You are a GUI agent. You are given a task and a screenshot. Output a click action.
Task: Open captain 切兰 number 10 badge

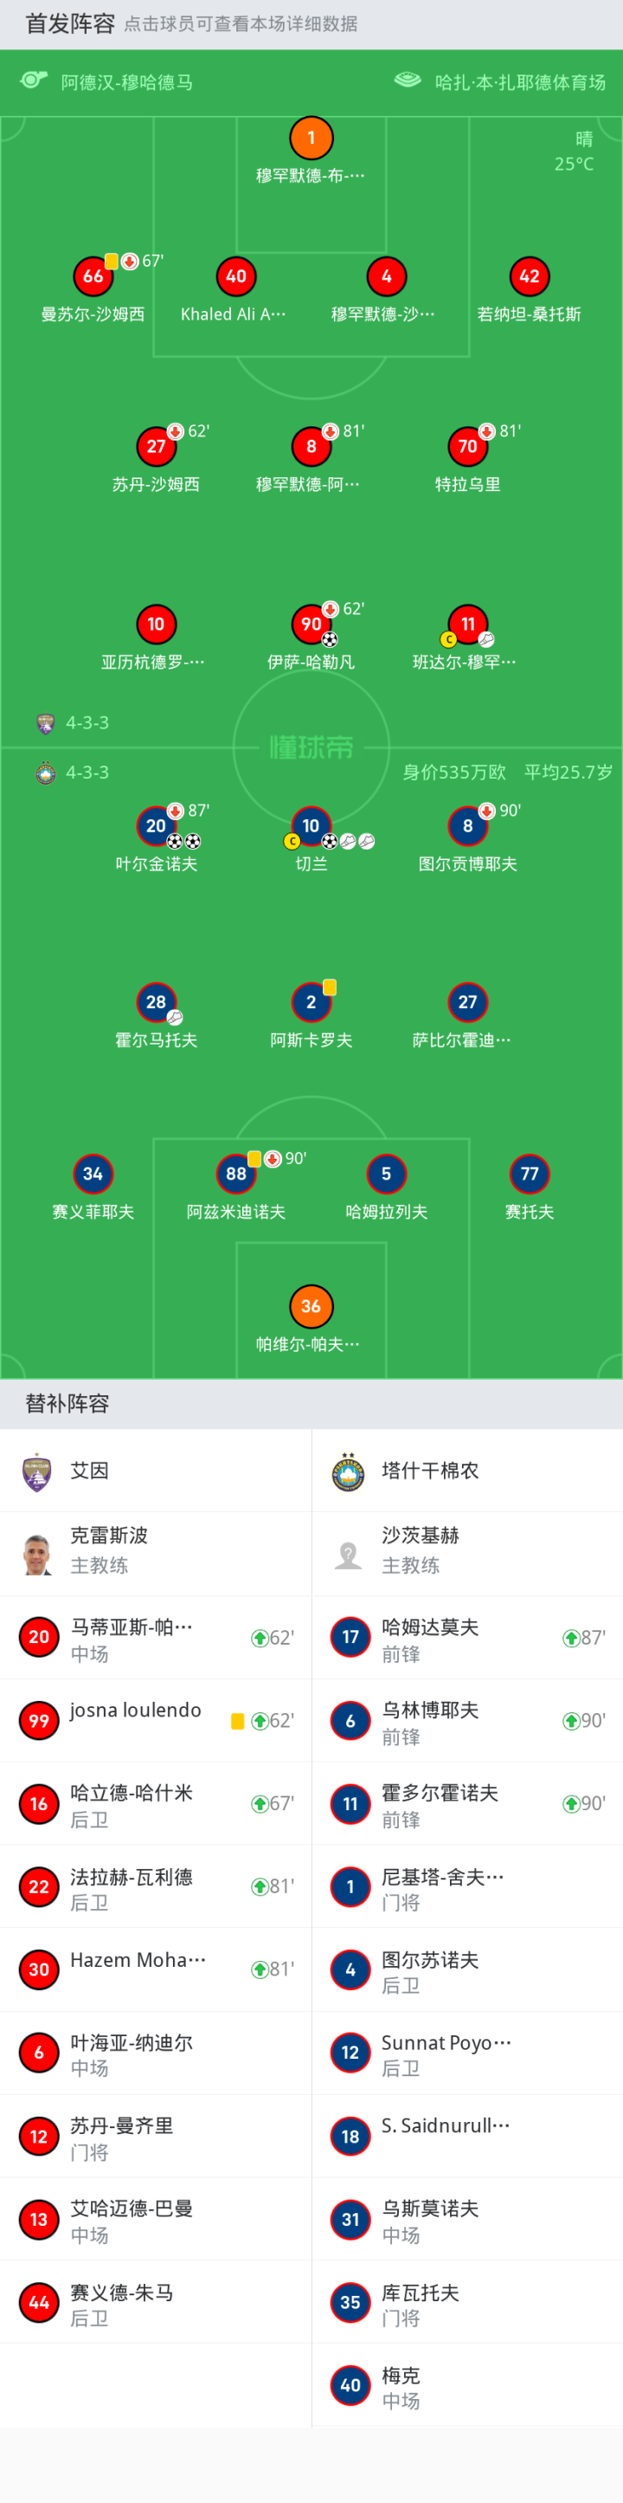(x=311, y=826)
